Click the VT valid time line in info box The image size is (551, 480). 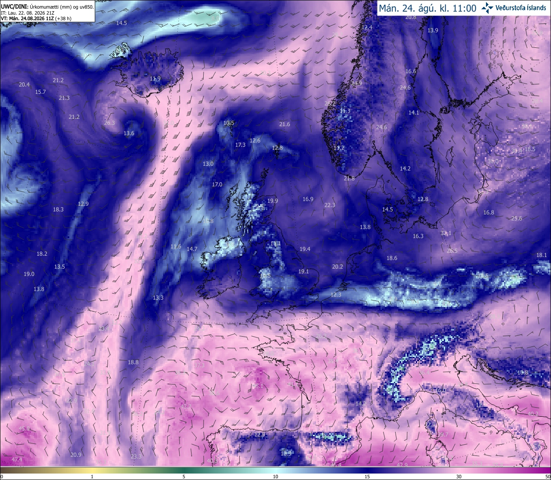36,19
